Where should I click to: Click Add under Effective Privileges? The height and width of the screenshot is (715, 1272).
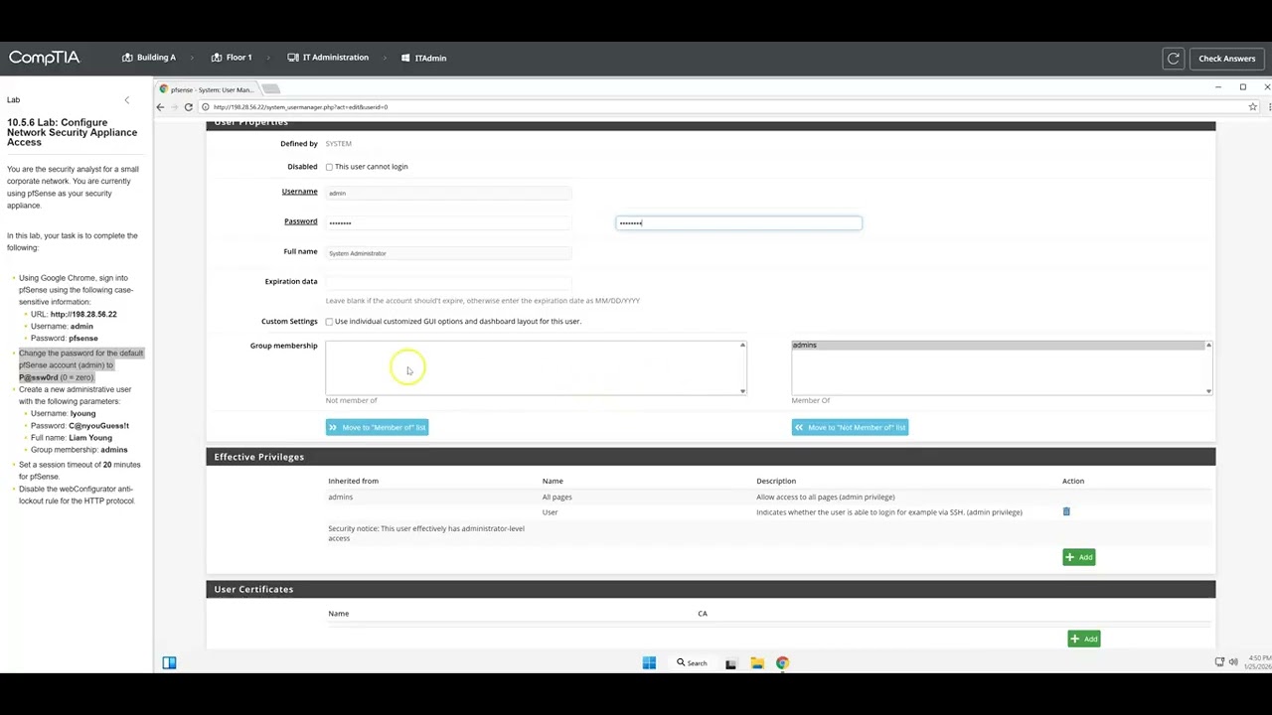pos(1078,557)
